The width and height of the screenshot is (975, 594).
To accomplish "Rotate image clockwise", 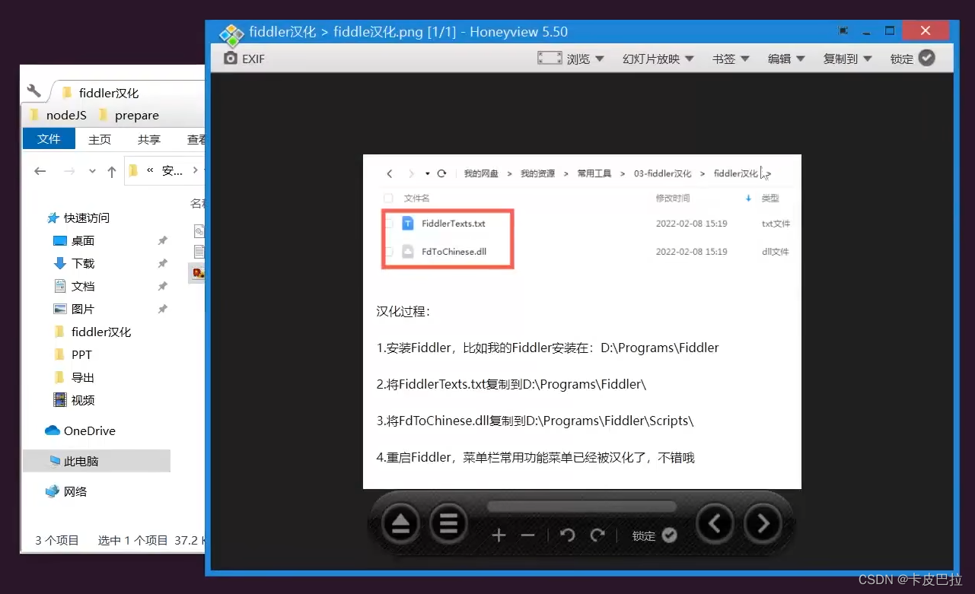I will [x=597, y=535].
